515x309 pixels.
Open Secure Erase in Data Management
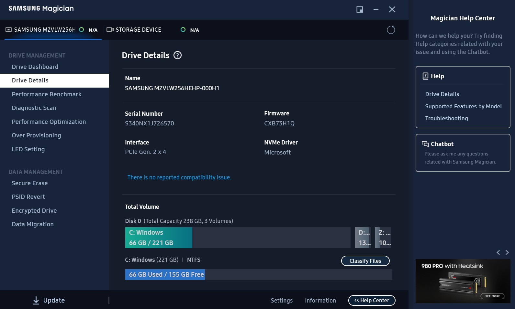(x=30, y=183)
